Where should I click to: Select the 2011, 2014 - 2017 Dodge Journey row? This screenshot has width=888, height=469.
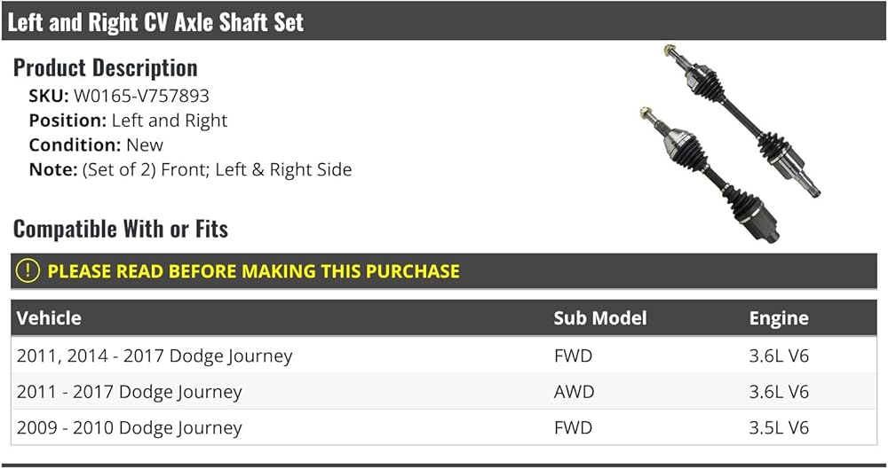(x=443, y=356)
